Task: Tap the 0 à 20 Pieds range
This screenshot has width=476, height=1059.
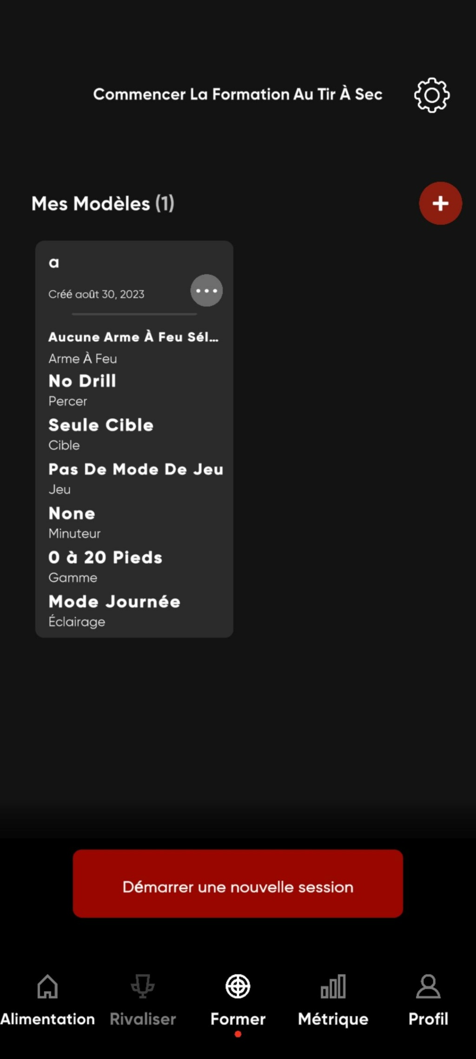Action: point(106,557)
